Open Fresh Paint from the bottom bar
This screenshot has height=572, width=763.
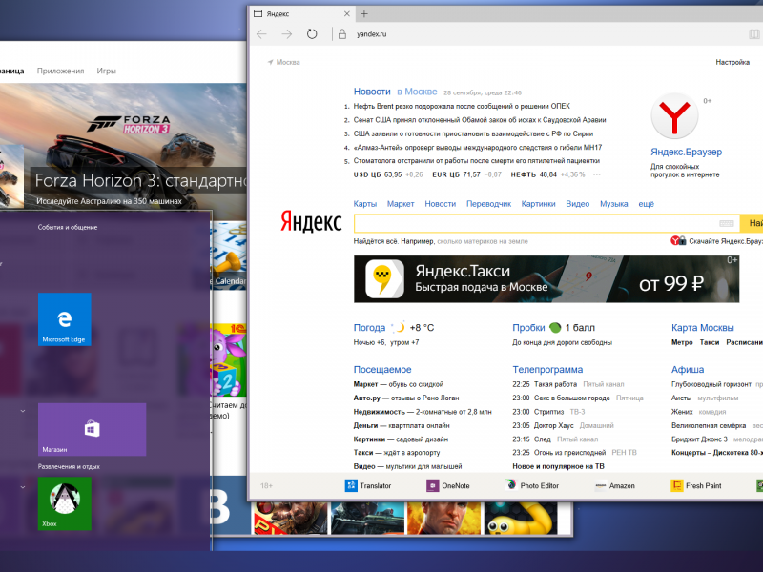(696, 485)
